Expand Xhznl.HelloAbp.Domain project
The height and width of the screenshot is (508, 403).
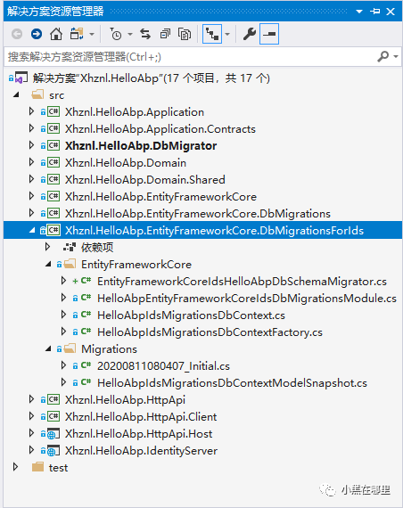coord(31,162)
